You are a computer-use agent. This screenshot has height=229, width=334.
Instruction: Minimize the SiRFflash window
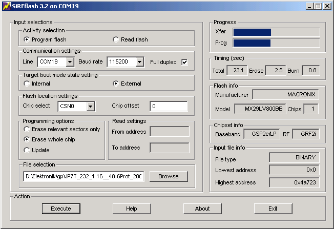(x=310, y=6)
